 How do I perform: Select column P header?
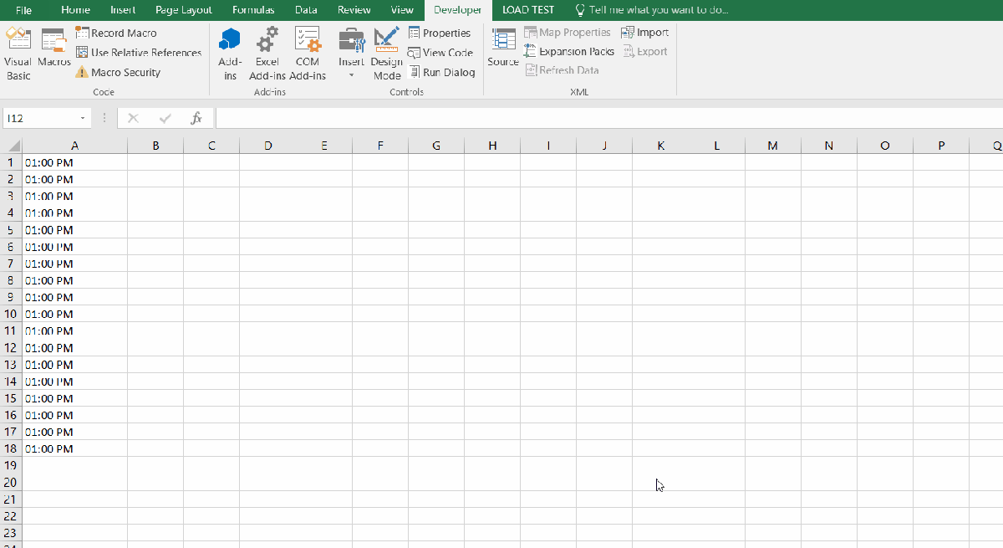point(941,146)
